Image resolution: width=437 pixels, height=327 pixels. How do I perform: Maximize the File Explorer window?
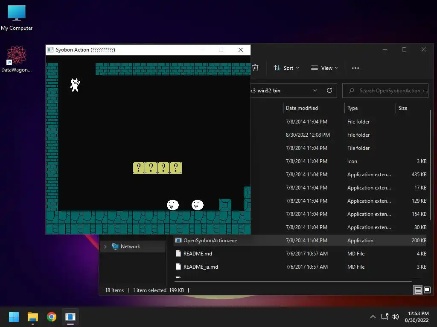tap(404, 49)
